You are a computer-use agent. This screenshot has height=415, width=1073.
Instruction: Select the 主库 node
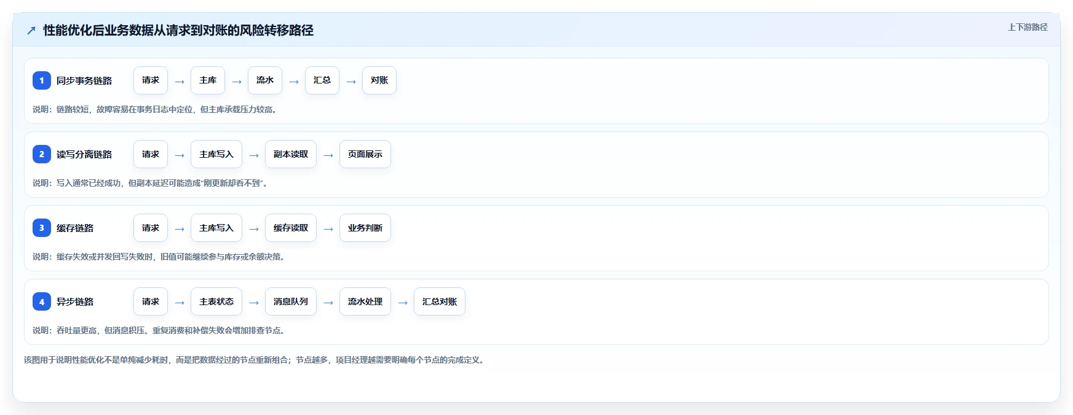click(208, 80)
